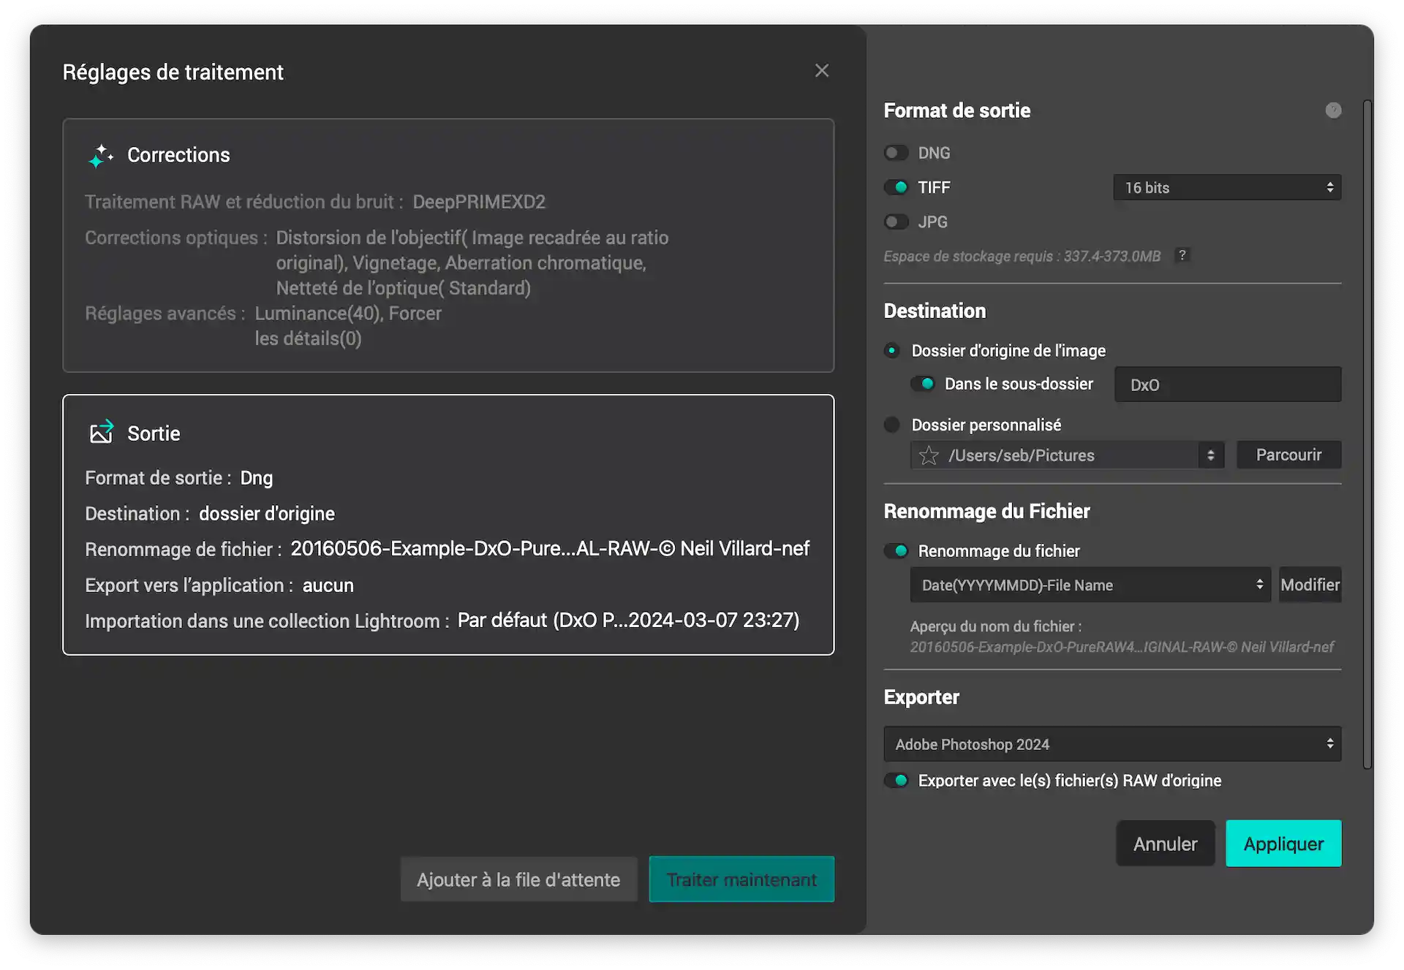Click the 'Luminance(40), Forcer' text
The image size is (1404, 970).
pos(348,314)
